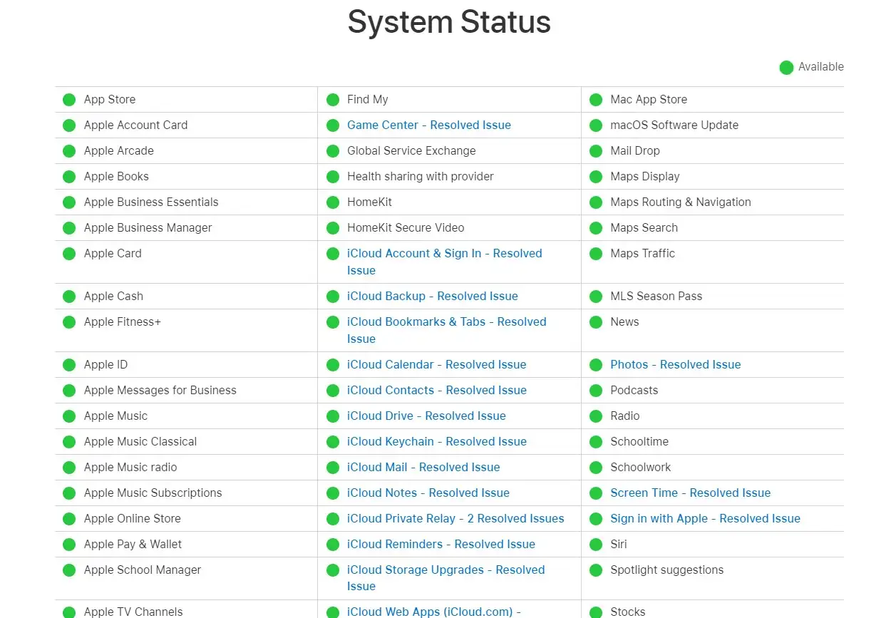Click the MLS Season Pass entry
This screenshot has width=896, height=618.
coord(656,296)
